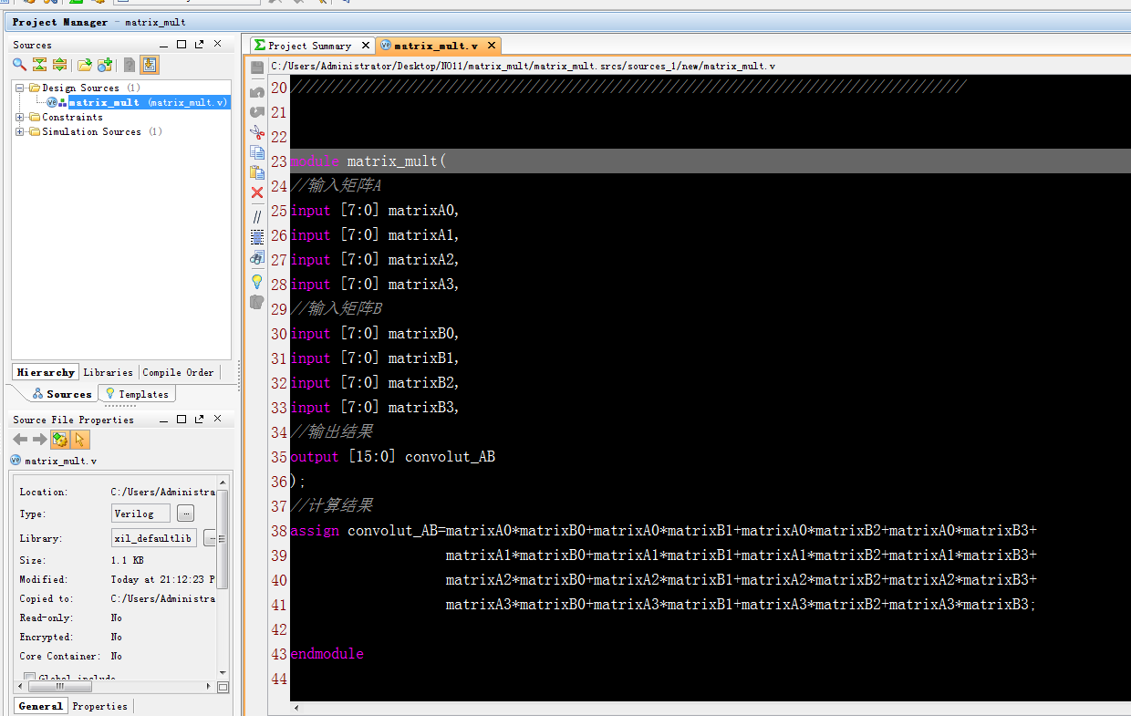Click the editor Undo icon
This screenshot has width=1131, height=716.
[x=257, y=91]
